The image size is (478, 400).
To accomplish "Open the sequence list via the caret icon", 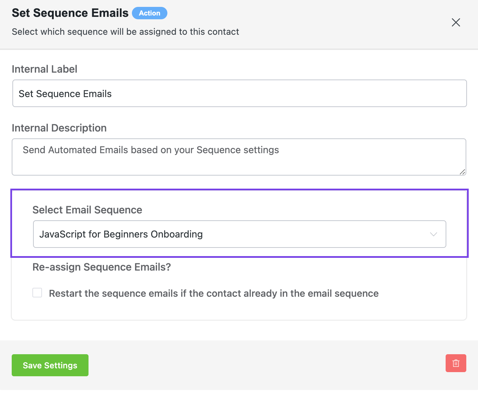I will (x=433, y=234).
